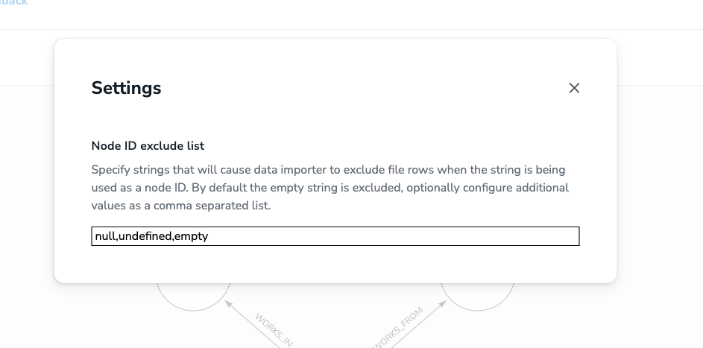This screenshot has height=348, width=703.
Task: Click the exclude list description paragraph
Action: 329,187
